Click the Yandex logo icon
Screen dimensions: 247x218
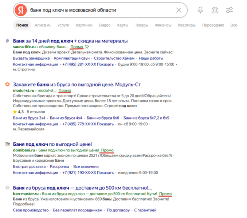21,10
